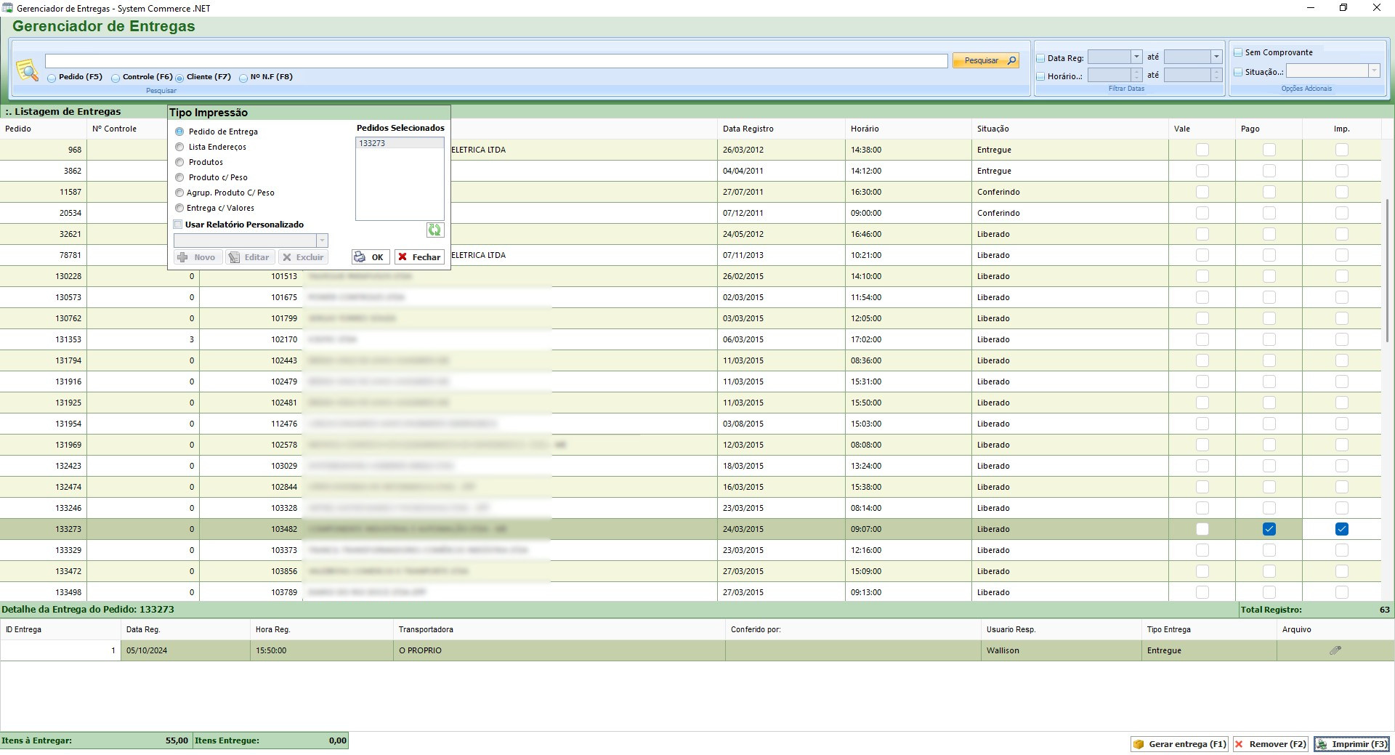Click Remover (F2) button

pos(1270,744)
